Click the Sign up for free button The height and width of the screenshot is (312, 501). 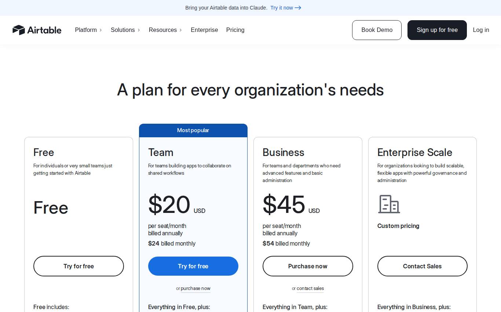[437, 30]
